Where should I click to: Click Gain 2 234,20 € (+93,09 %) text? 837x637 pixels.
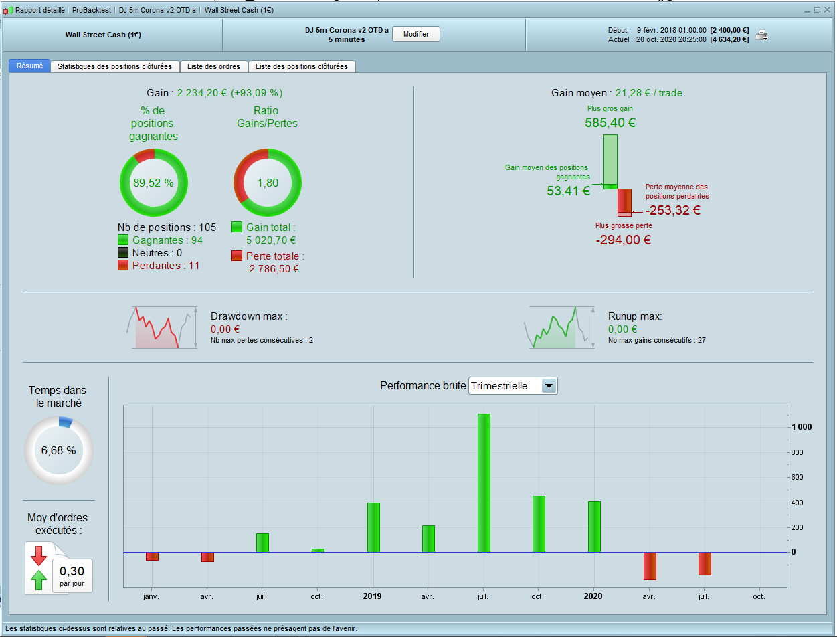[214, 93]
